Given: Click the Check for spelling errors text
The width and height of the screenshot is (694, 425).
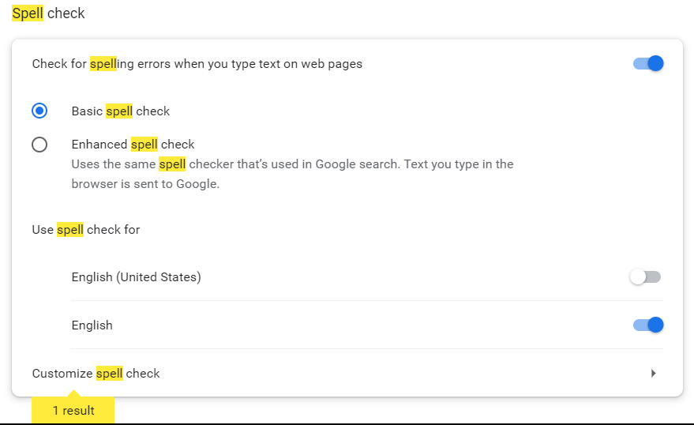Looking at the screenshot, I should click(x=197, y=64).
